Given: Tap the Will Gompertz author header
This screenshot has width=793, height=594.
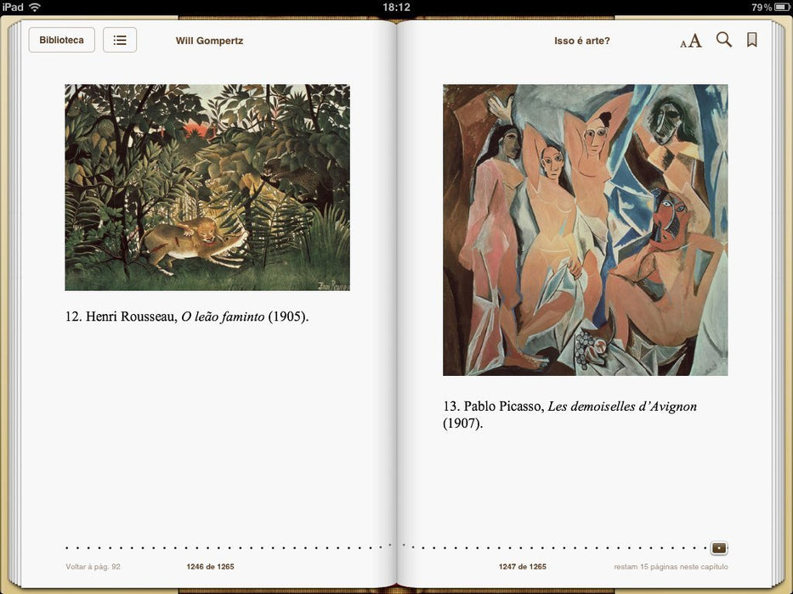Looking at the screenshot, I should (209, 41).
